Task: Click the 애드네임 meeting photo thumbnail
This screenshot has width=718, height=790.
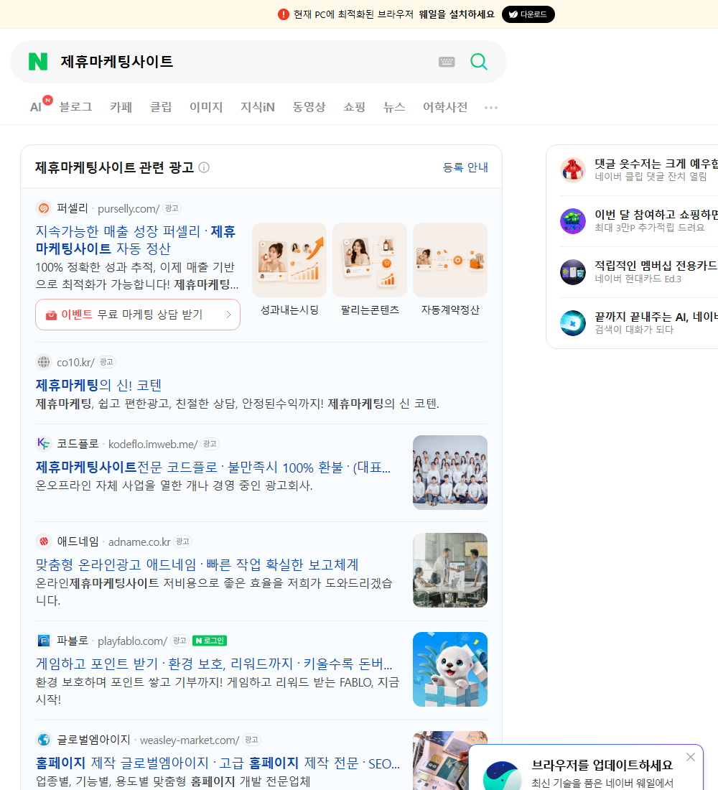Action: point(450,570)
